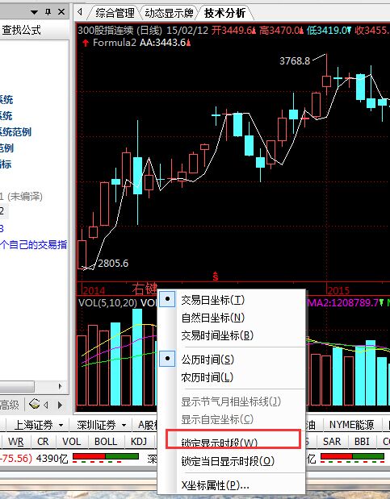Select the WR indicator tab
The image size is (390, 499).
click(15, 442)
